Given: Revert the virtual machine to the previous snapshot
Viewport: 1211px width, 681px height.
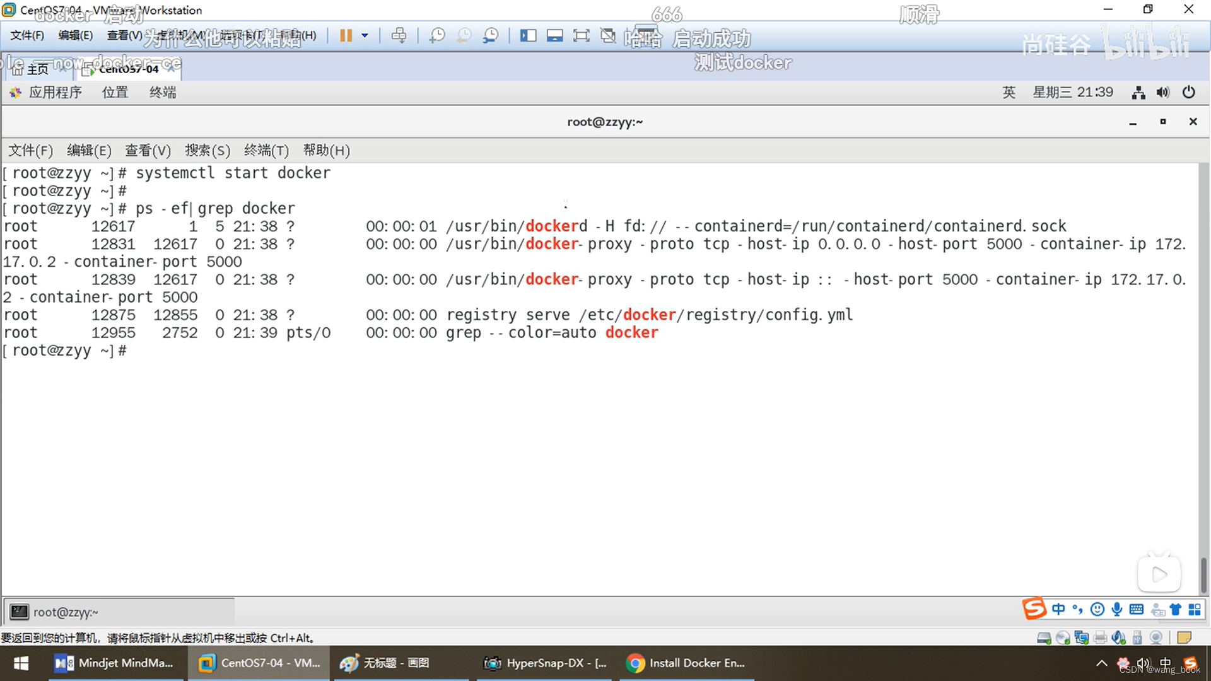Looking at the screenshot, I should tap(464, 35).
